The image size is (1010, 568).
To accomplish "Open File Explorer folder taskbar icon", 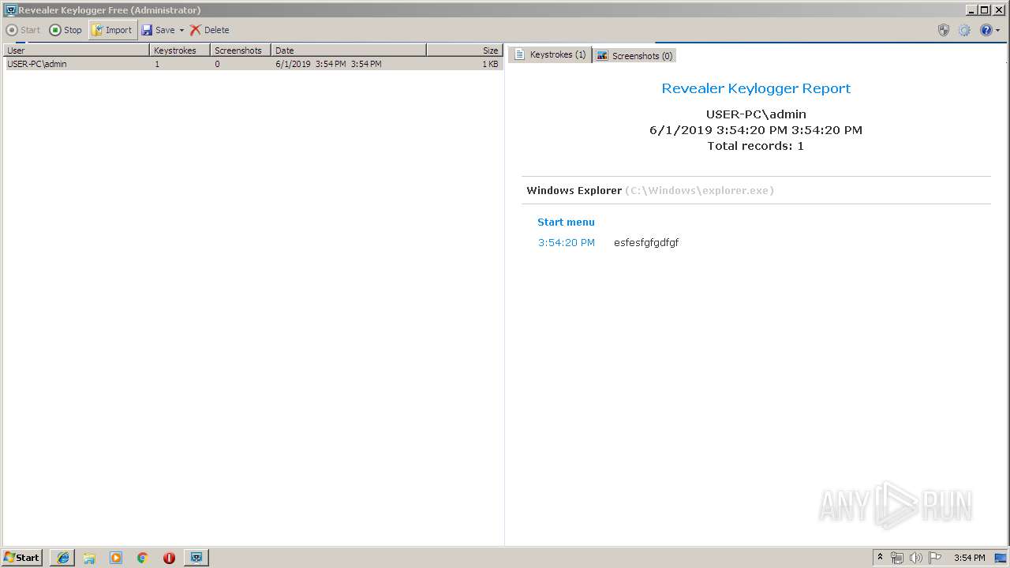I will 89,558.
